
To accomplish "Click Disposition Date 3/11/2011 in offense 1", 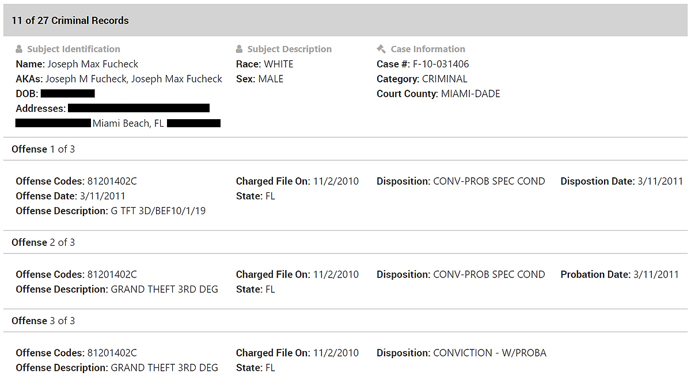I will pyautogui.click(x=660, y=181).
